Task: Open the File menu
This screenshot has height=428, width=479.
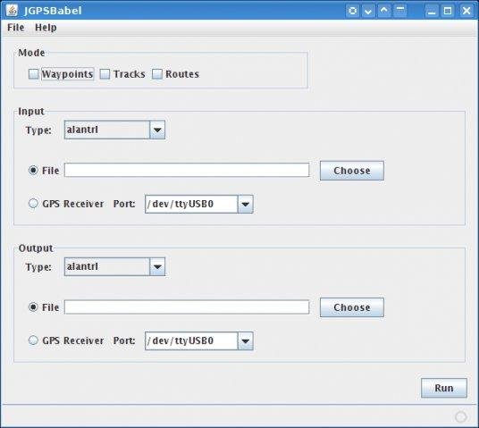Action: [x=15, y=28]
